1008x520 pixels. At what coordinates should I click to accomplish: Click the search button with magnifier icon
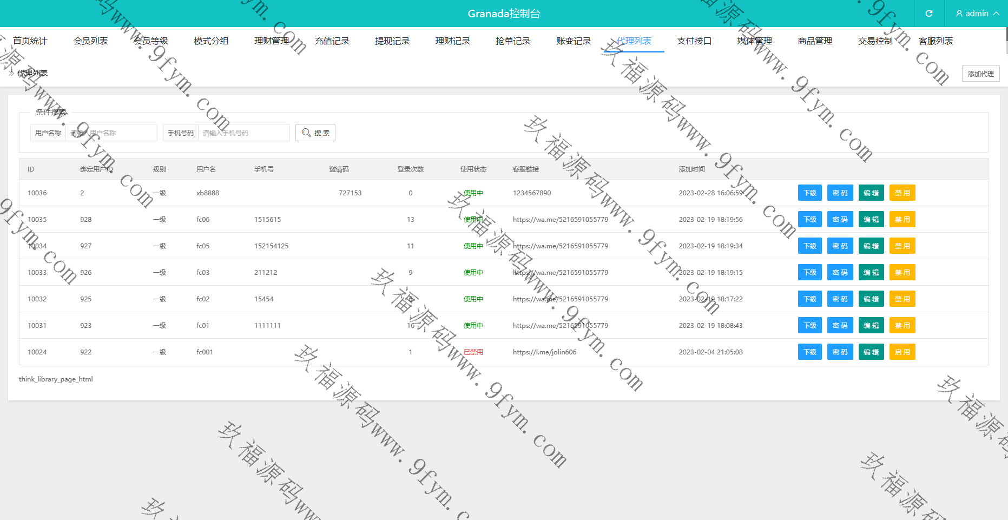[315, 133]
